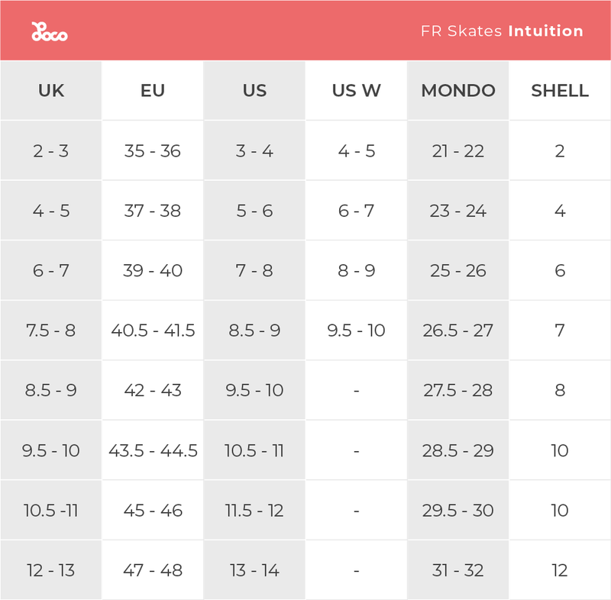Click the US W 9.5 - 10 cell
This screenshot has width=611, height=600.
click(356, 331)
